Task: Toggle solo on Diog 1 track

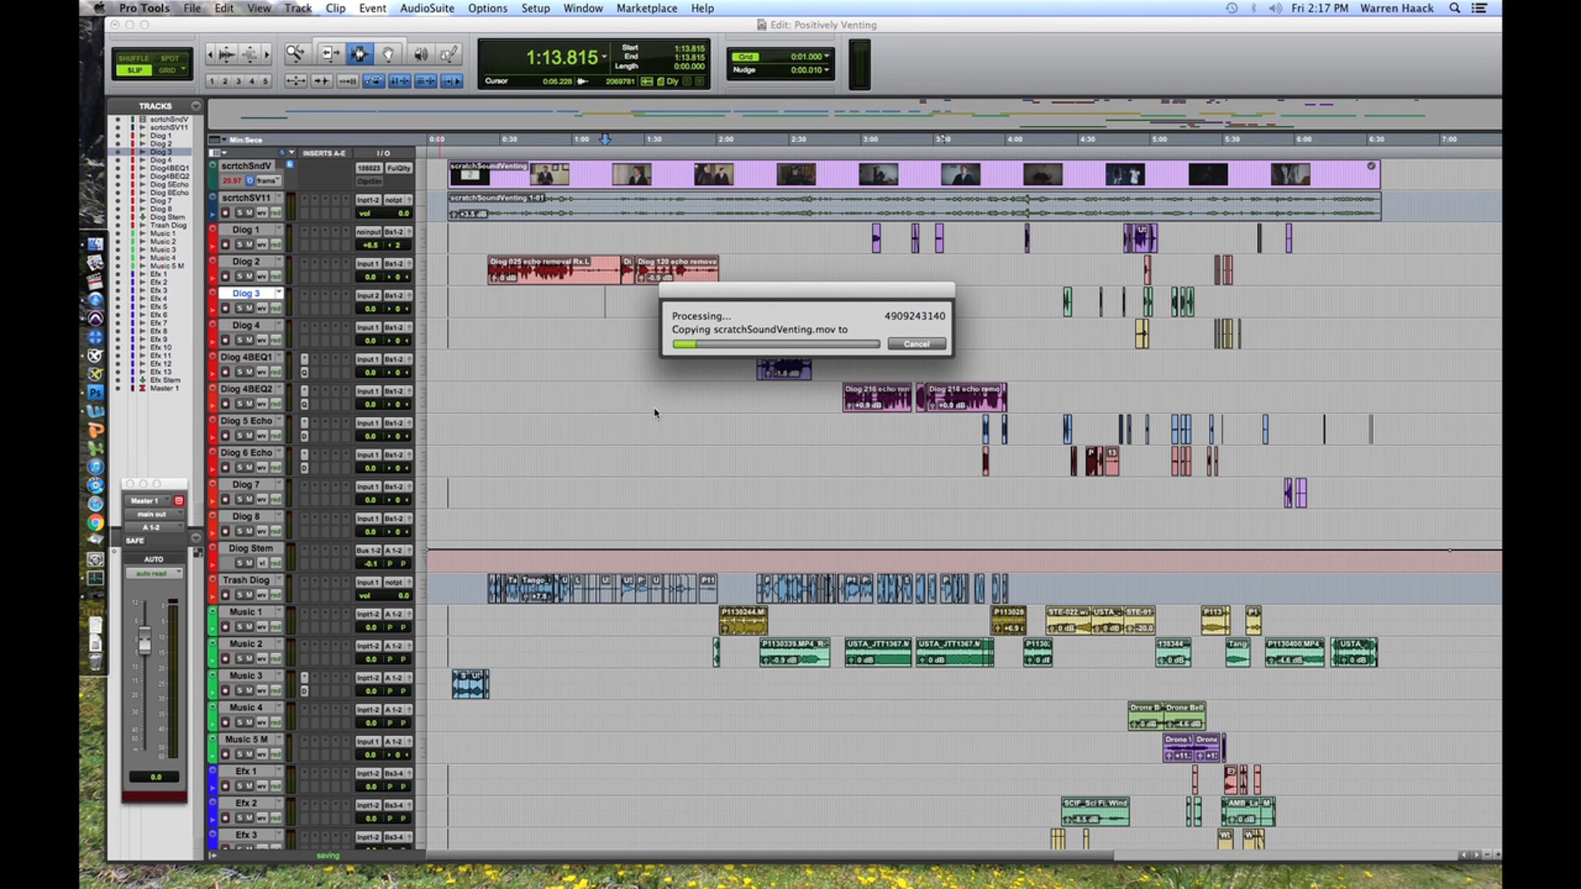Action: [239, 245]
